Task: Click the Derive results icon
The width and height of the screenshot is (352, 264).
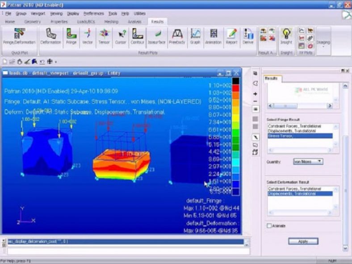Action: pyautogui.click(x=248, y=36)
